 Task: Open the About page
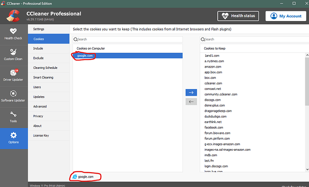(49, 126)
